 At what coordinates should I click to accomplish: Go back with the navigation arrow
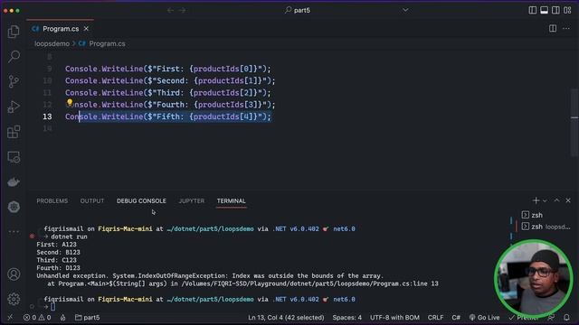pyautogui.click(x=170, y=10)
